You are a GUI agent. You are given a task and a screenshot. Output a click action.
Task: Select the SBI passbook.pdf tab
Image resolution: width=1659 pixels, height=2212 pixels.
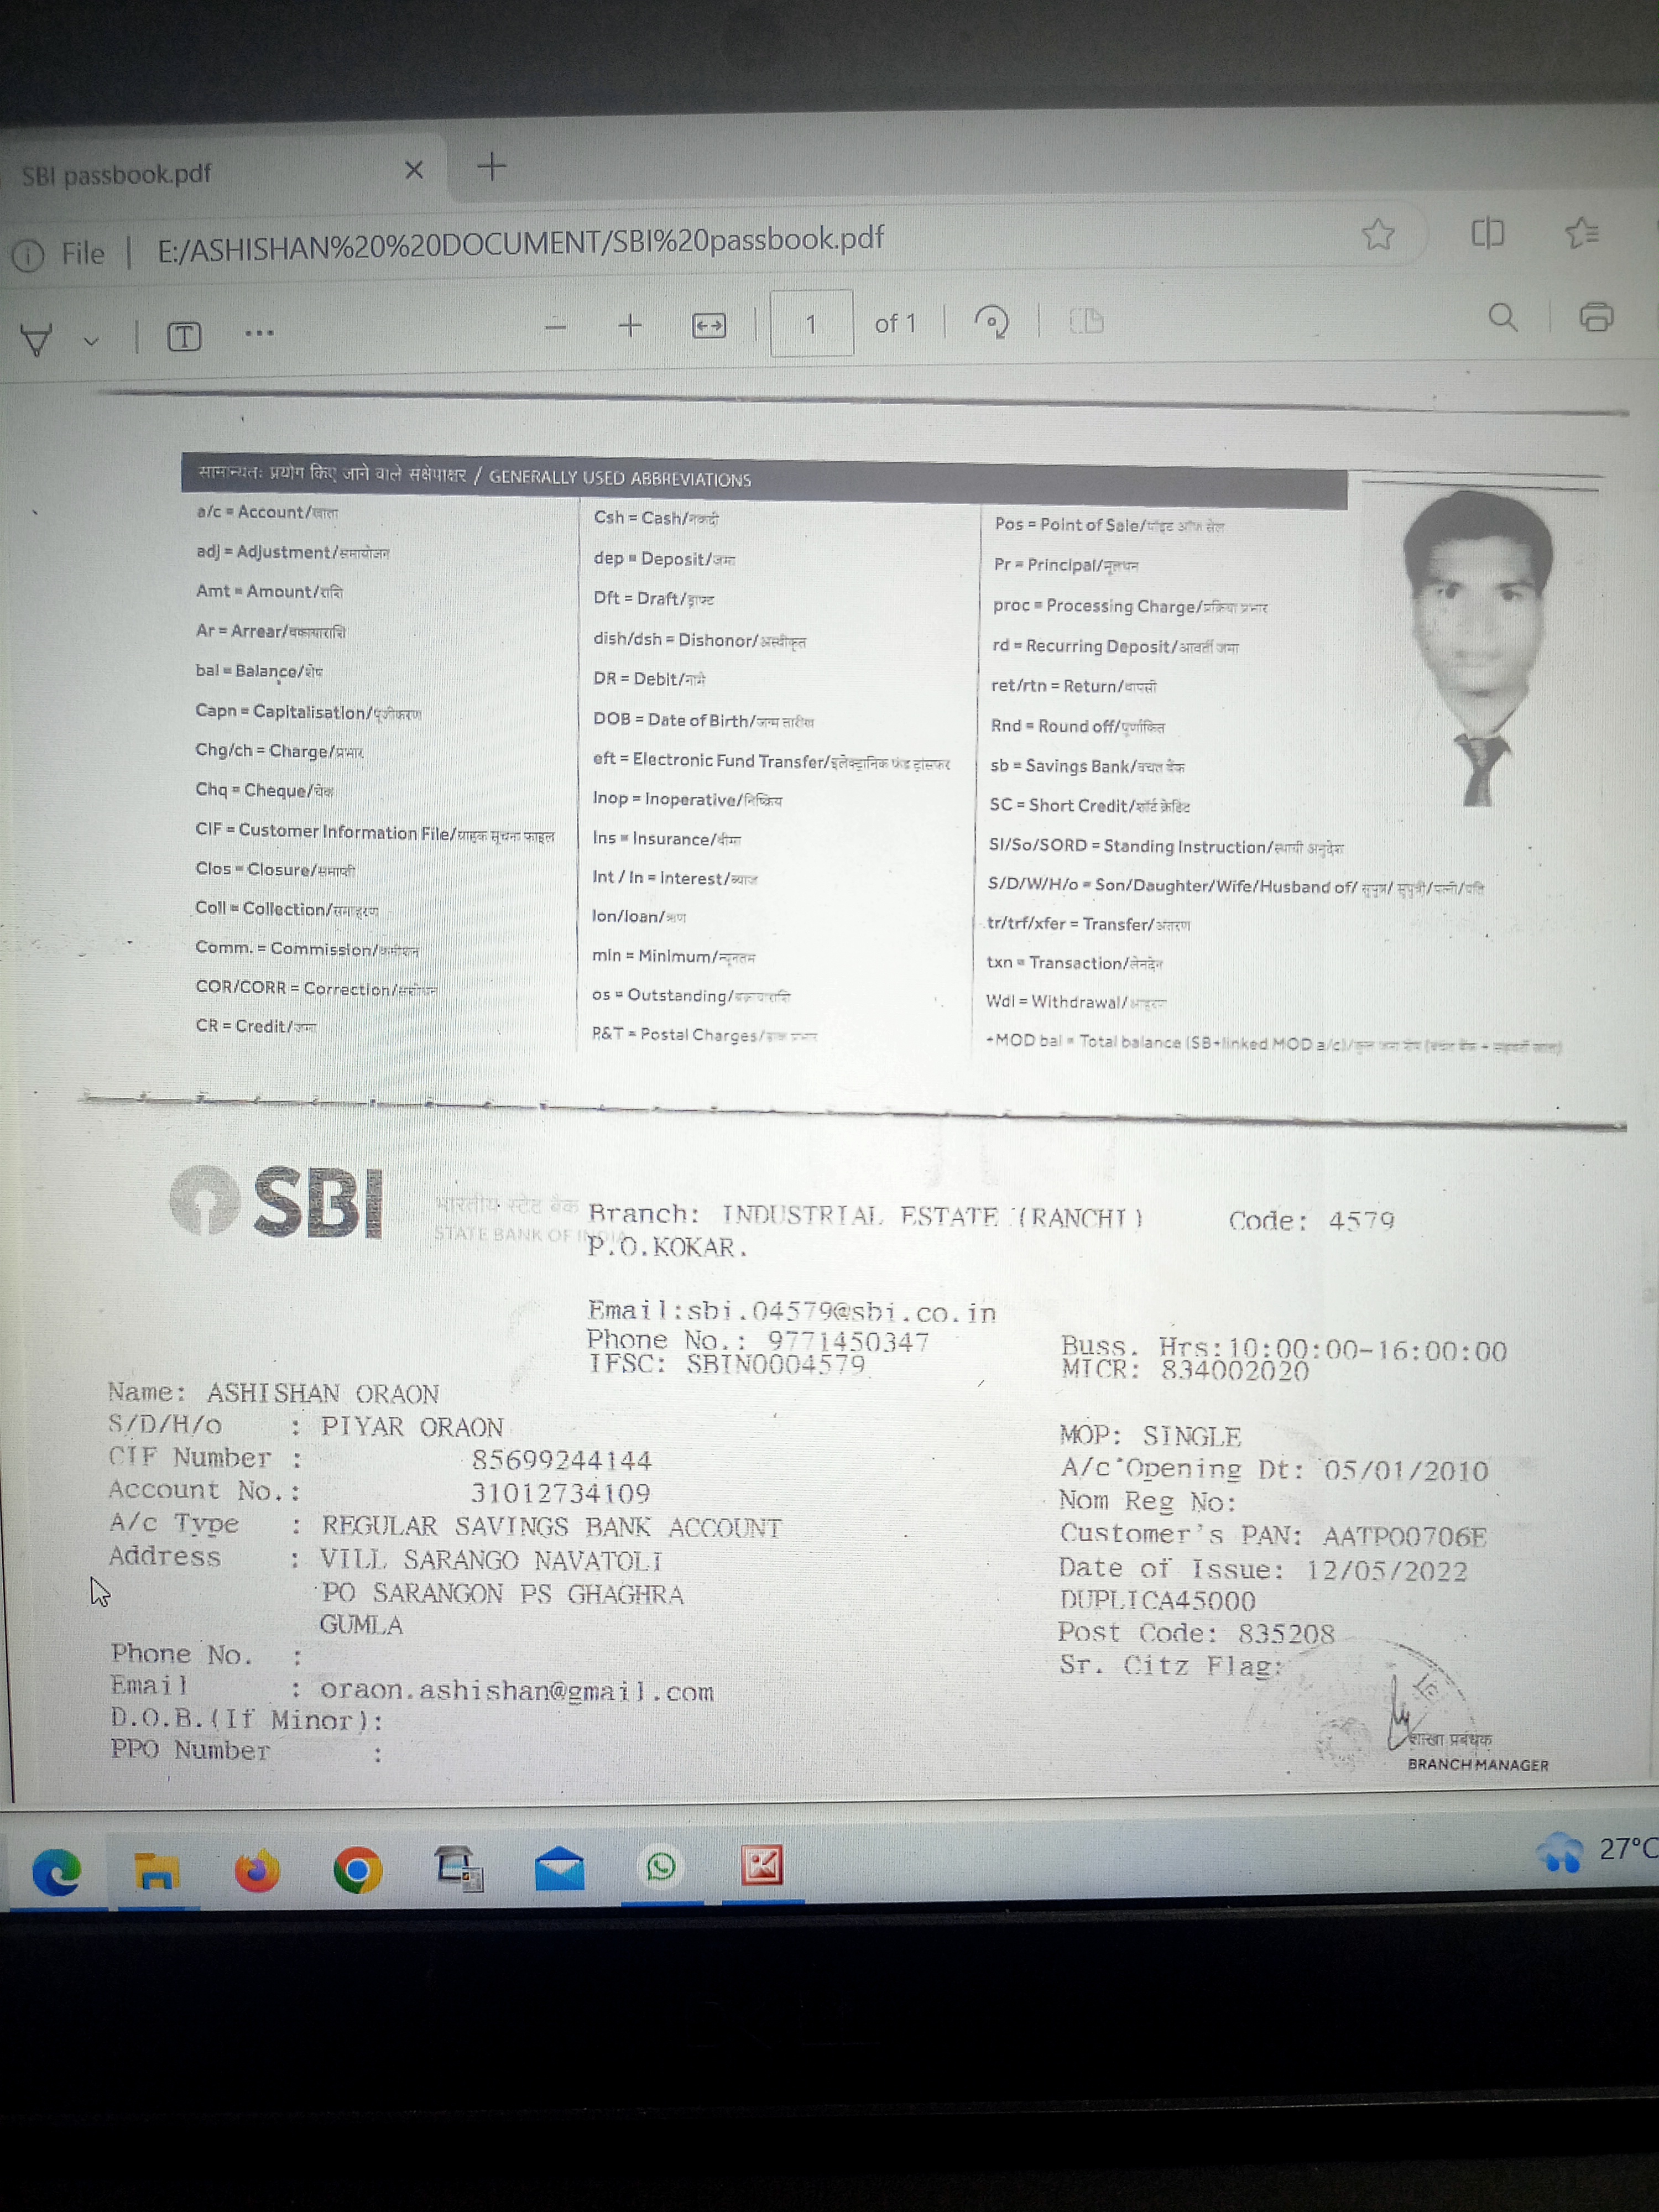[225, 173]
